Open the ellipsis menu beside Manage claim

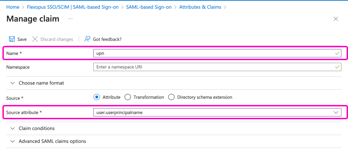tap(70, 19)
